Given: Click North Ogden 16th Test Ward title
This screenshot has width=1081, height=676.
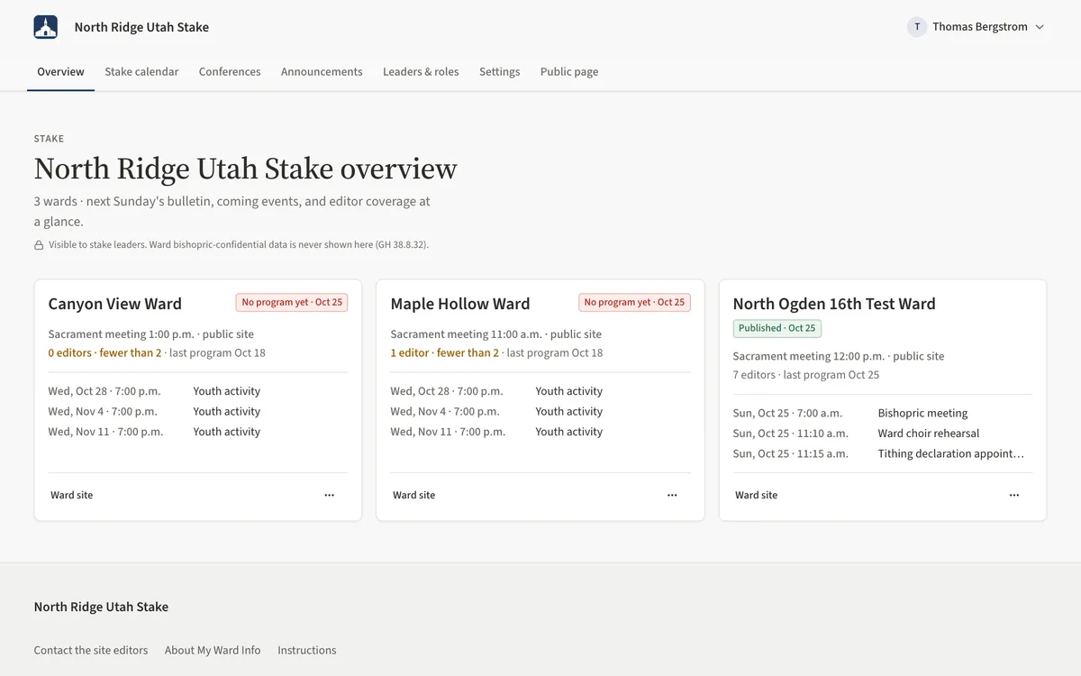Looking at the screenshot, I should coord(834,304).
